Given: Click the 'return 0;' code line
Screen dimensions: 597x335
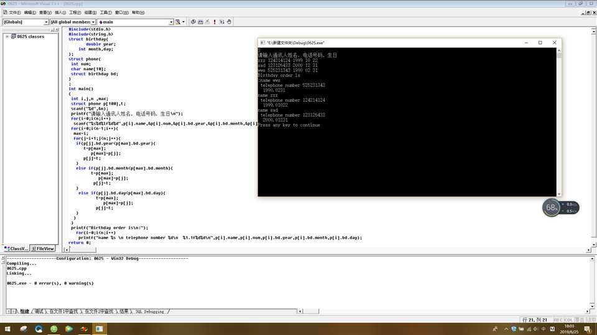Looking at the screenshot, I should tap(80, 243).
